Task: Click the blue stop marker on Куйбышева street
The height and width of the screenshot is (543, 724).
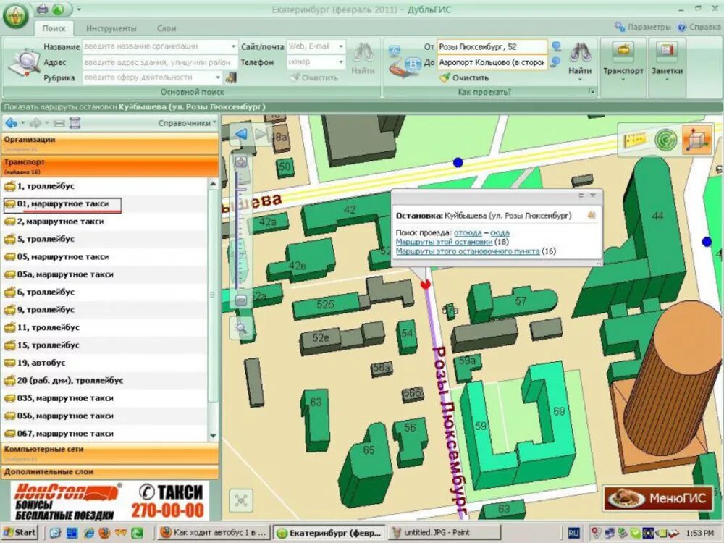Action: pos(458,162)
